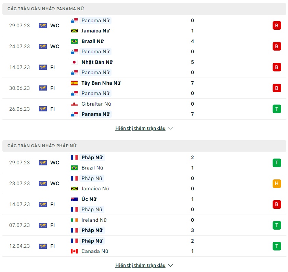
Task: Click the Jamaica Nữ flag icon under Panama matches
Action: point(74,31)
